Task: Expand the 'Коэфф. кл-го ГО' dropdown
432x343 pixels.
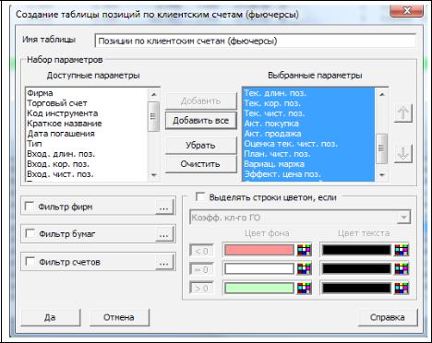Action: tap(403, 218)
